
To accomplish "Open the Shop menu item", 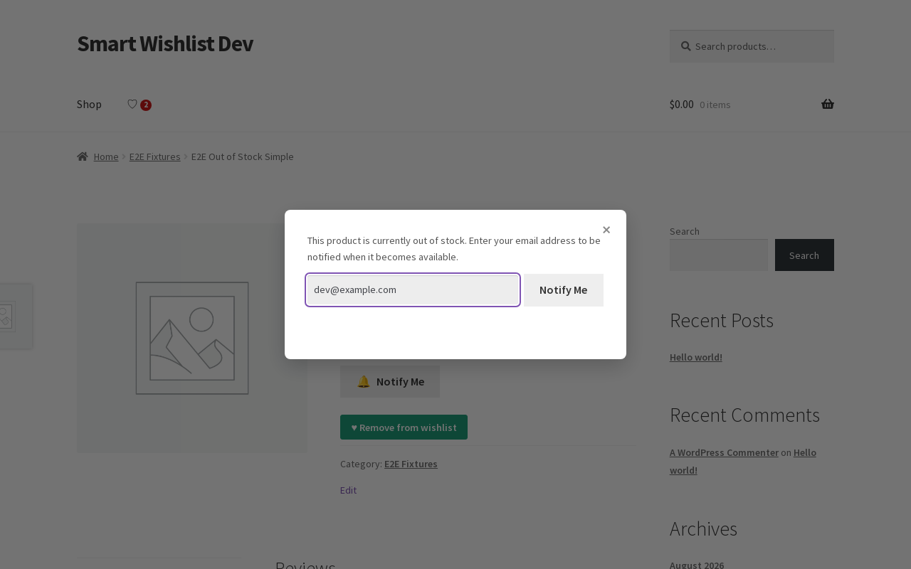I will [89, 105].
